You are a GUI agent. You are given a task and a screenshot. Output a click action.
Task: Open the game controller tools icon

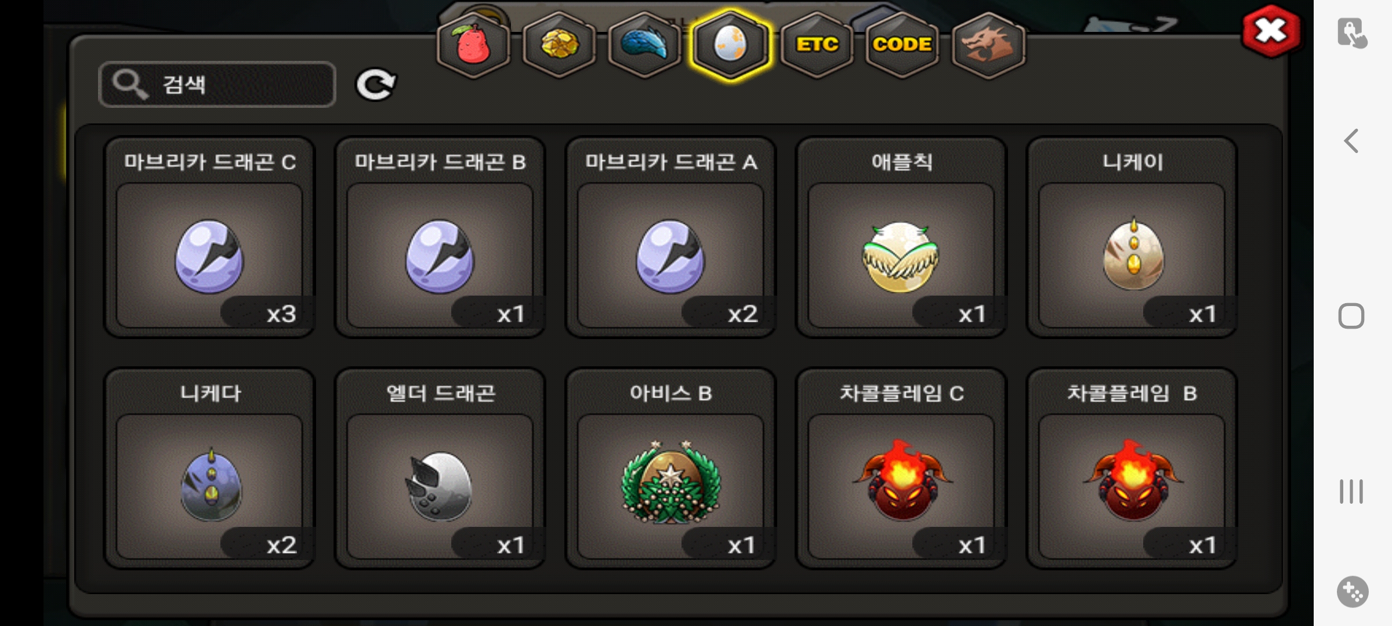tap(1353, 592)
